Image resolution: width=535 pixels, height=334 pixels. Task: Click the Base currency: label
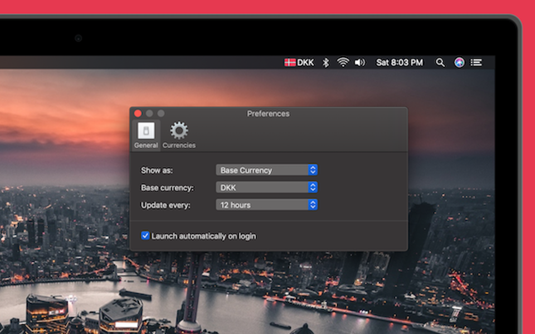pos(167,188)
